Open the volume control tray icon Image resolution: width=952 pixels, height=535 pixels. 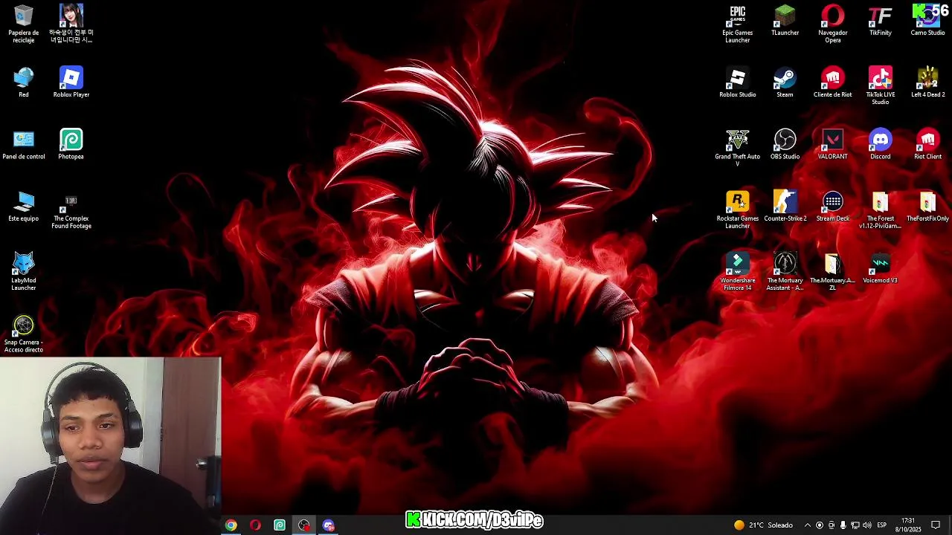click(867, 525)
